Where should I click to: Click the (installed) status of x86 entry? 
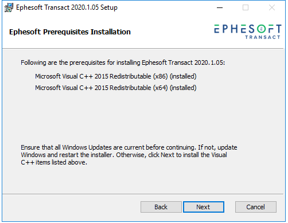pyautogui.click(x=183, y=76)
